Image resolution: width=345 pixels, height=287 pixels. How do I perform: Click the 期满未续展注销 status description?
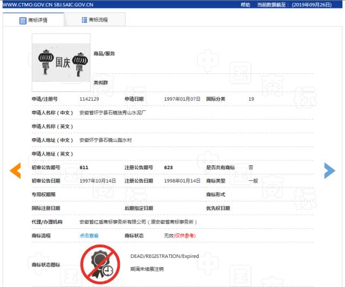(x=147, y=269)
